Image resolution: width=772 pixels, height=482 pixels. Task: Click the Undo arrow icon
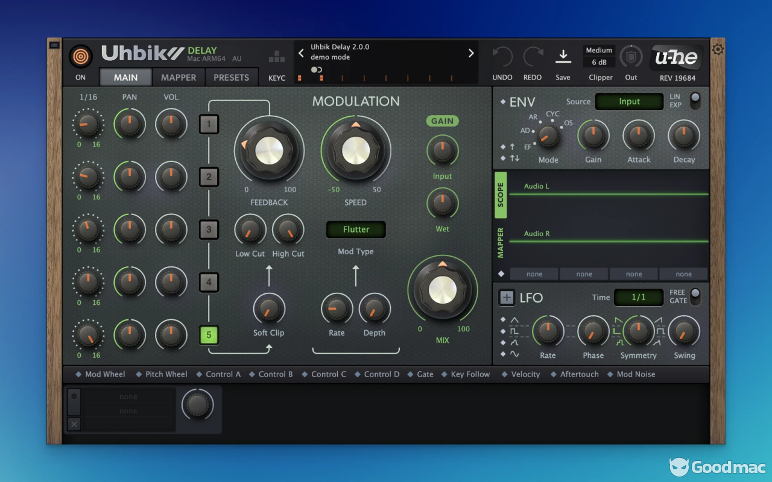click(x=502, y=57)
